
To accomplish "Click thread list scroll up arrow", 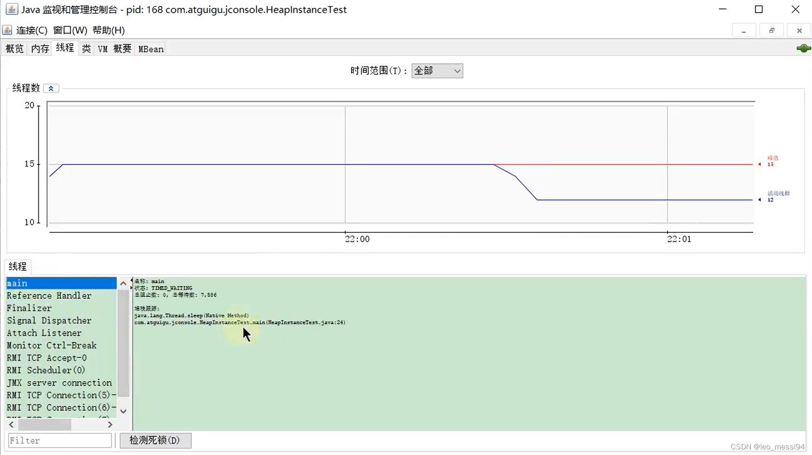I will point(123,283).
